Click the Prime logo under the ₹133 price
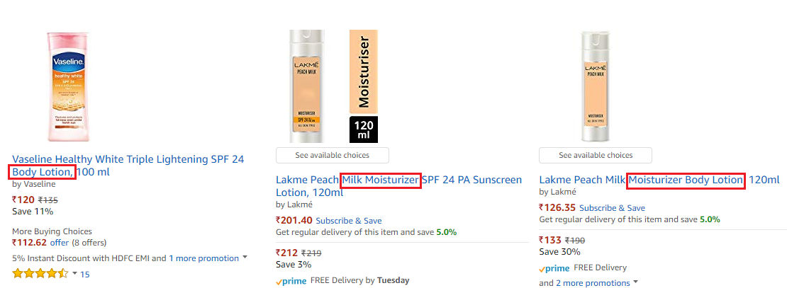787x288 pixels. [x=554, y=268]
